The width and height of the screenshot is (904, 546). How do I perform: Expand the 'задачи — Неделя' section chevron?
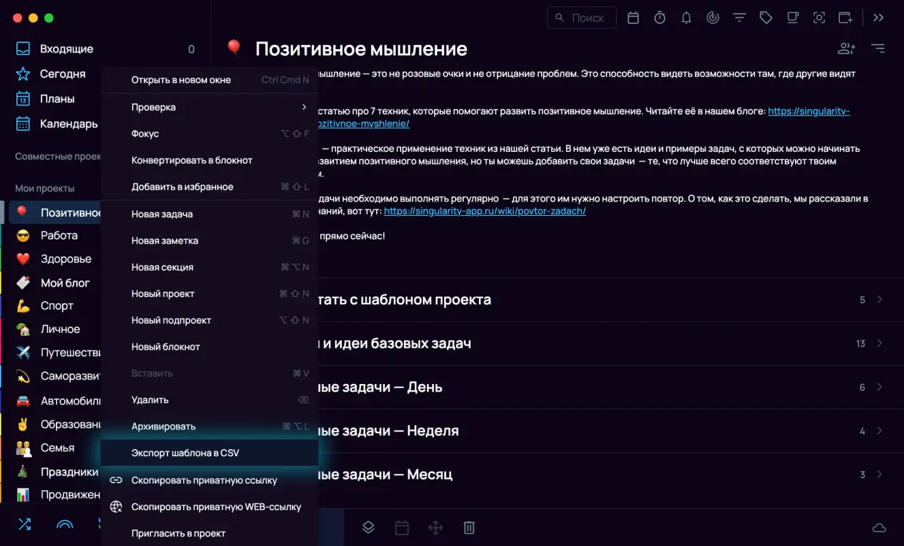click(879, 431)
